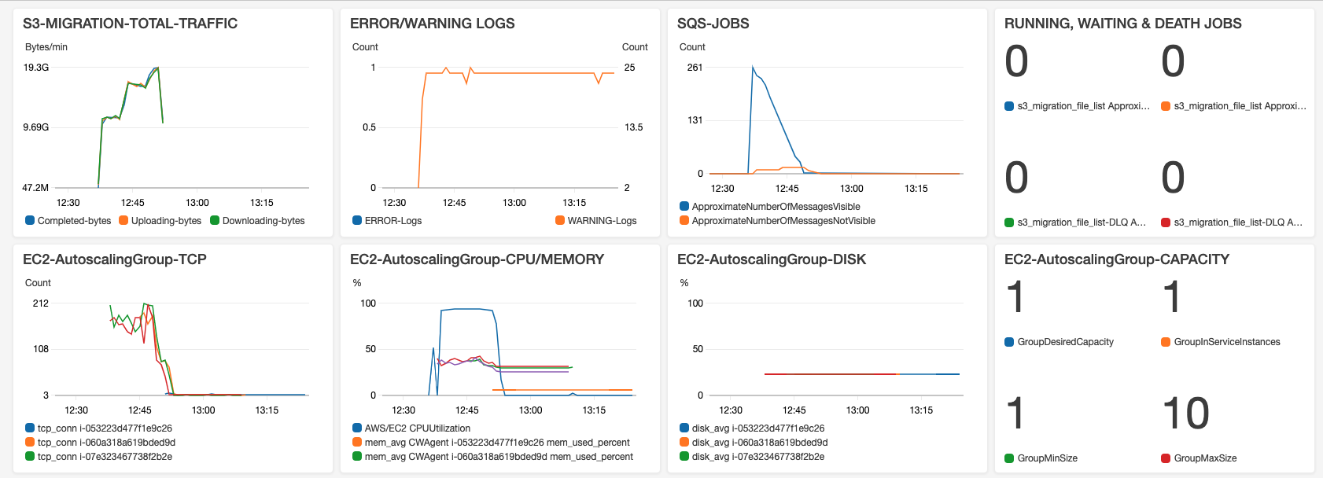Viewport: 1323px width, 478px height.
Task: Open the EC2-AutoscalingGroup-DISK widget title
Action: pos(771,259)
